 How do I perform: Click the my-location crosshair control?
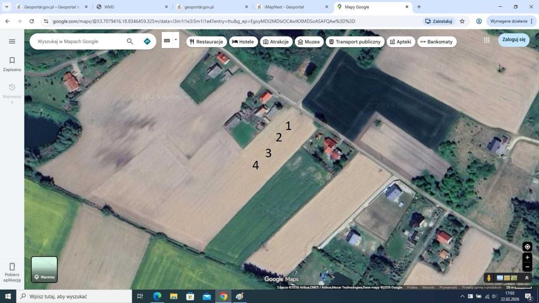[x=527, y=247]
